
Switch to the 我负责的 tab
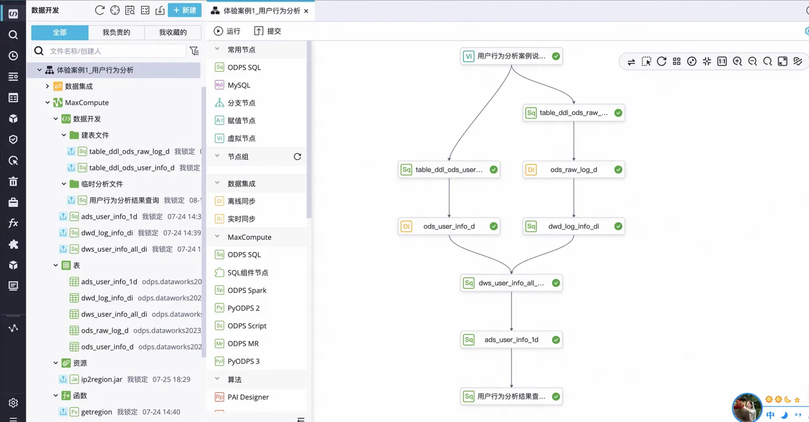click(116, 32)
